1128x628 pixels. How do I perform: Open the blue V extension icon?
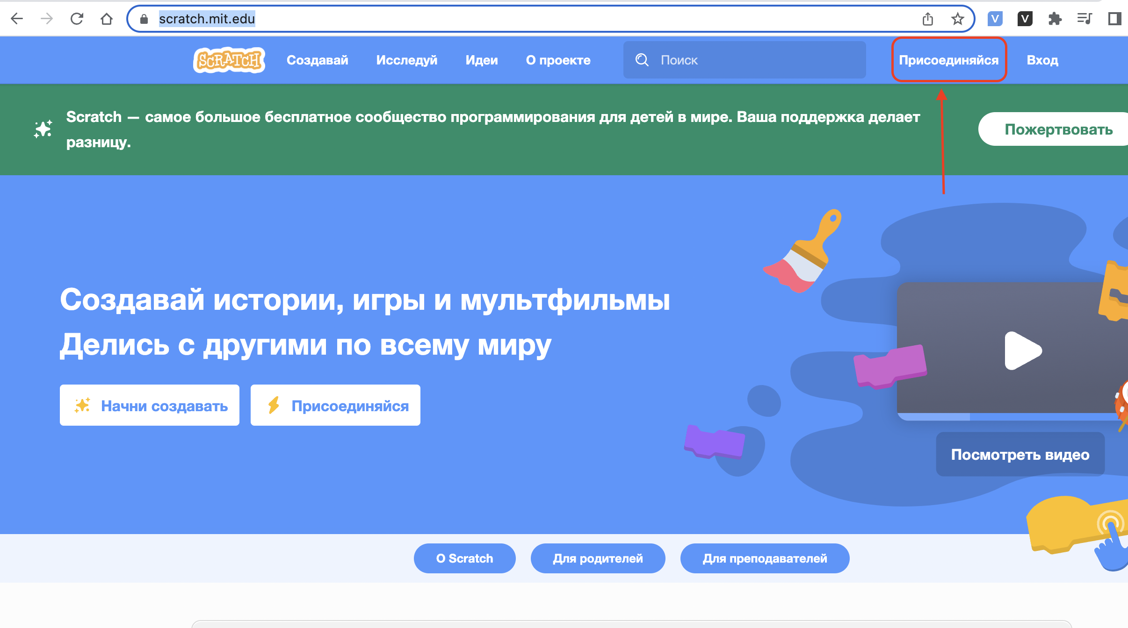coord(995,19)
